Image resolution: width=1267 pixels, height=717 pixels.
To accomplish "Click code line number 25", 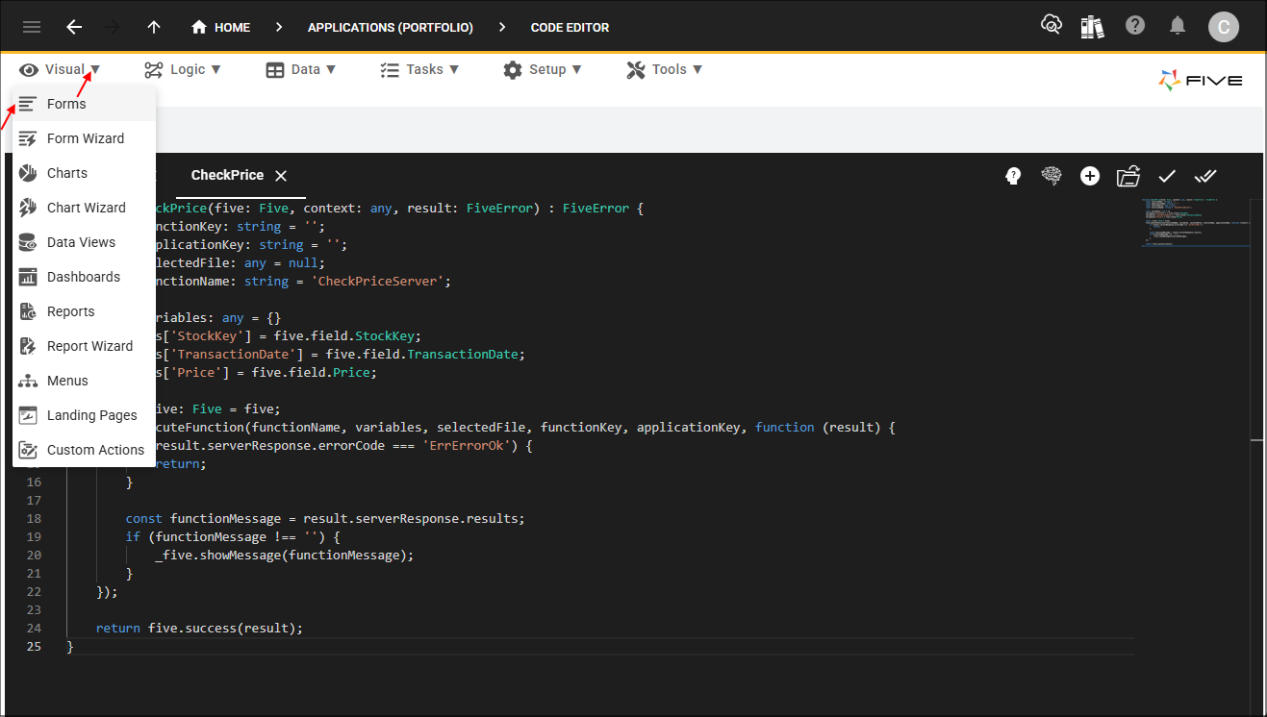I will pyautogui.click(x=34, y=647).
